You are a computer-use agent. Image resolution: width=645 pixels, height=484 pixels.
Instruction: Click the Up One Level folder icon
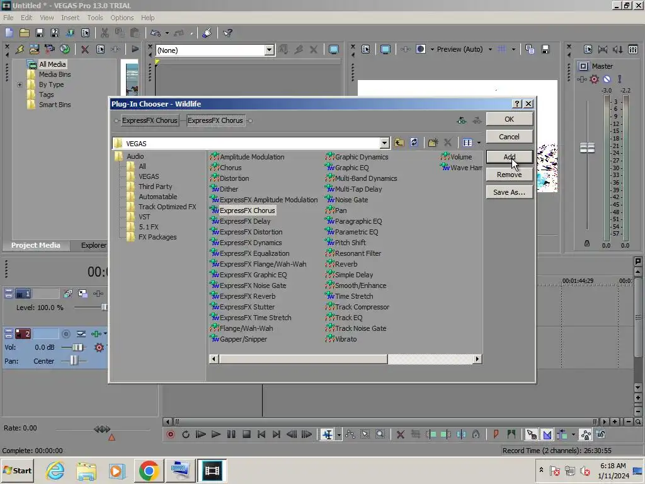point(399,143)
